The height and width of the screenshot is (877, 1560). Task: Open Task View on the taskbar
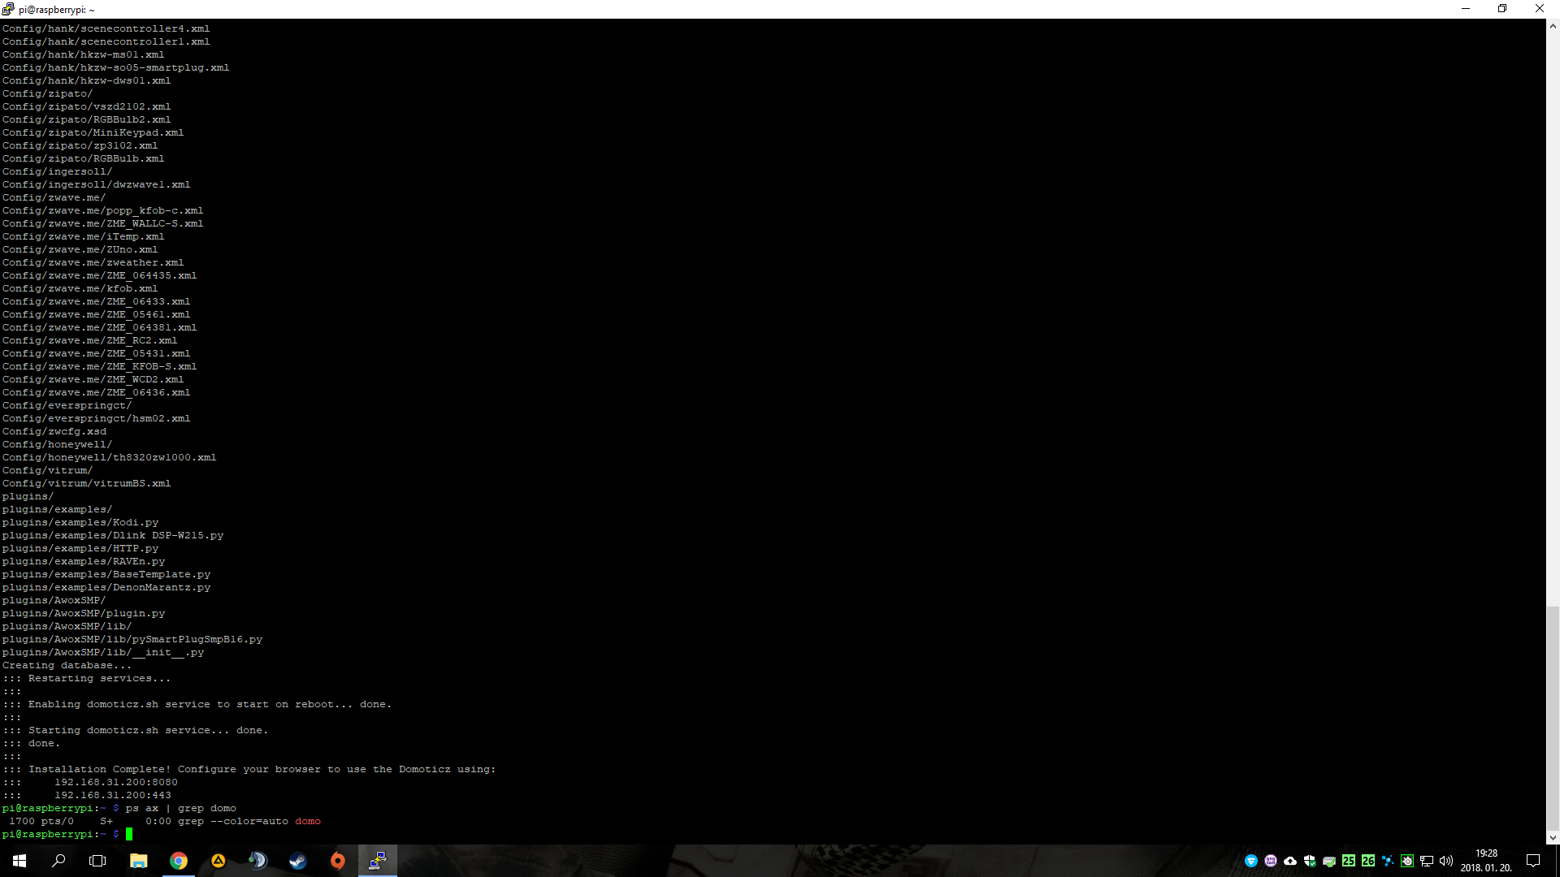[x=97, y=861]
